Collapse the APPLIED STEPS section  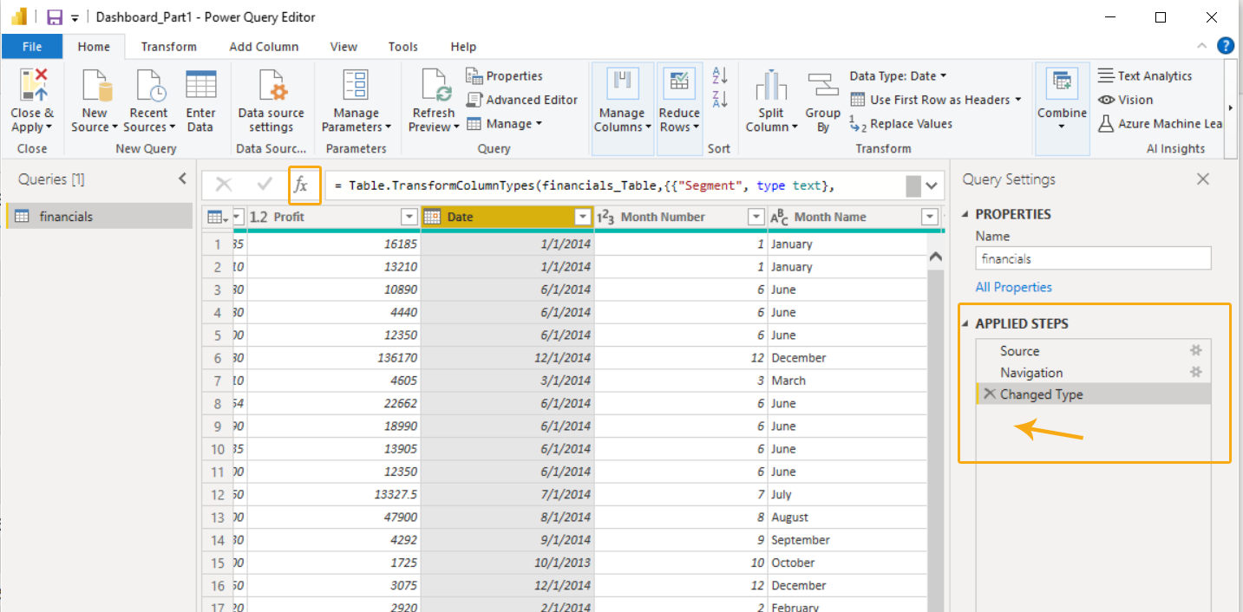coord(966,323)
